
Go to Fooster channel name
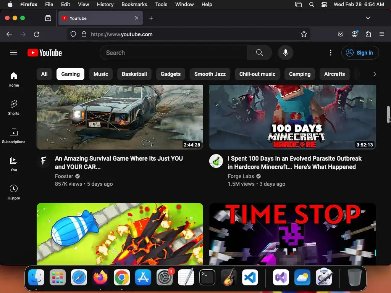(x=64, y=176)
